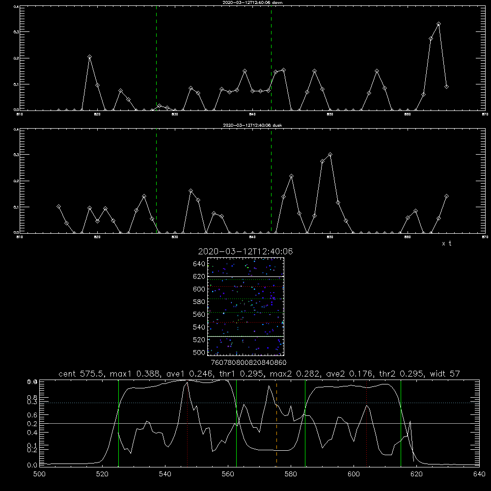Viewport: 491px width, 491px height.
Task: Click y-axis label 0.0 on bottom plot
Action: (32, 465)
